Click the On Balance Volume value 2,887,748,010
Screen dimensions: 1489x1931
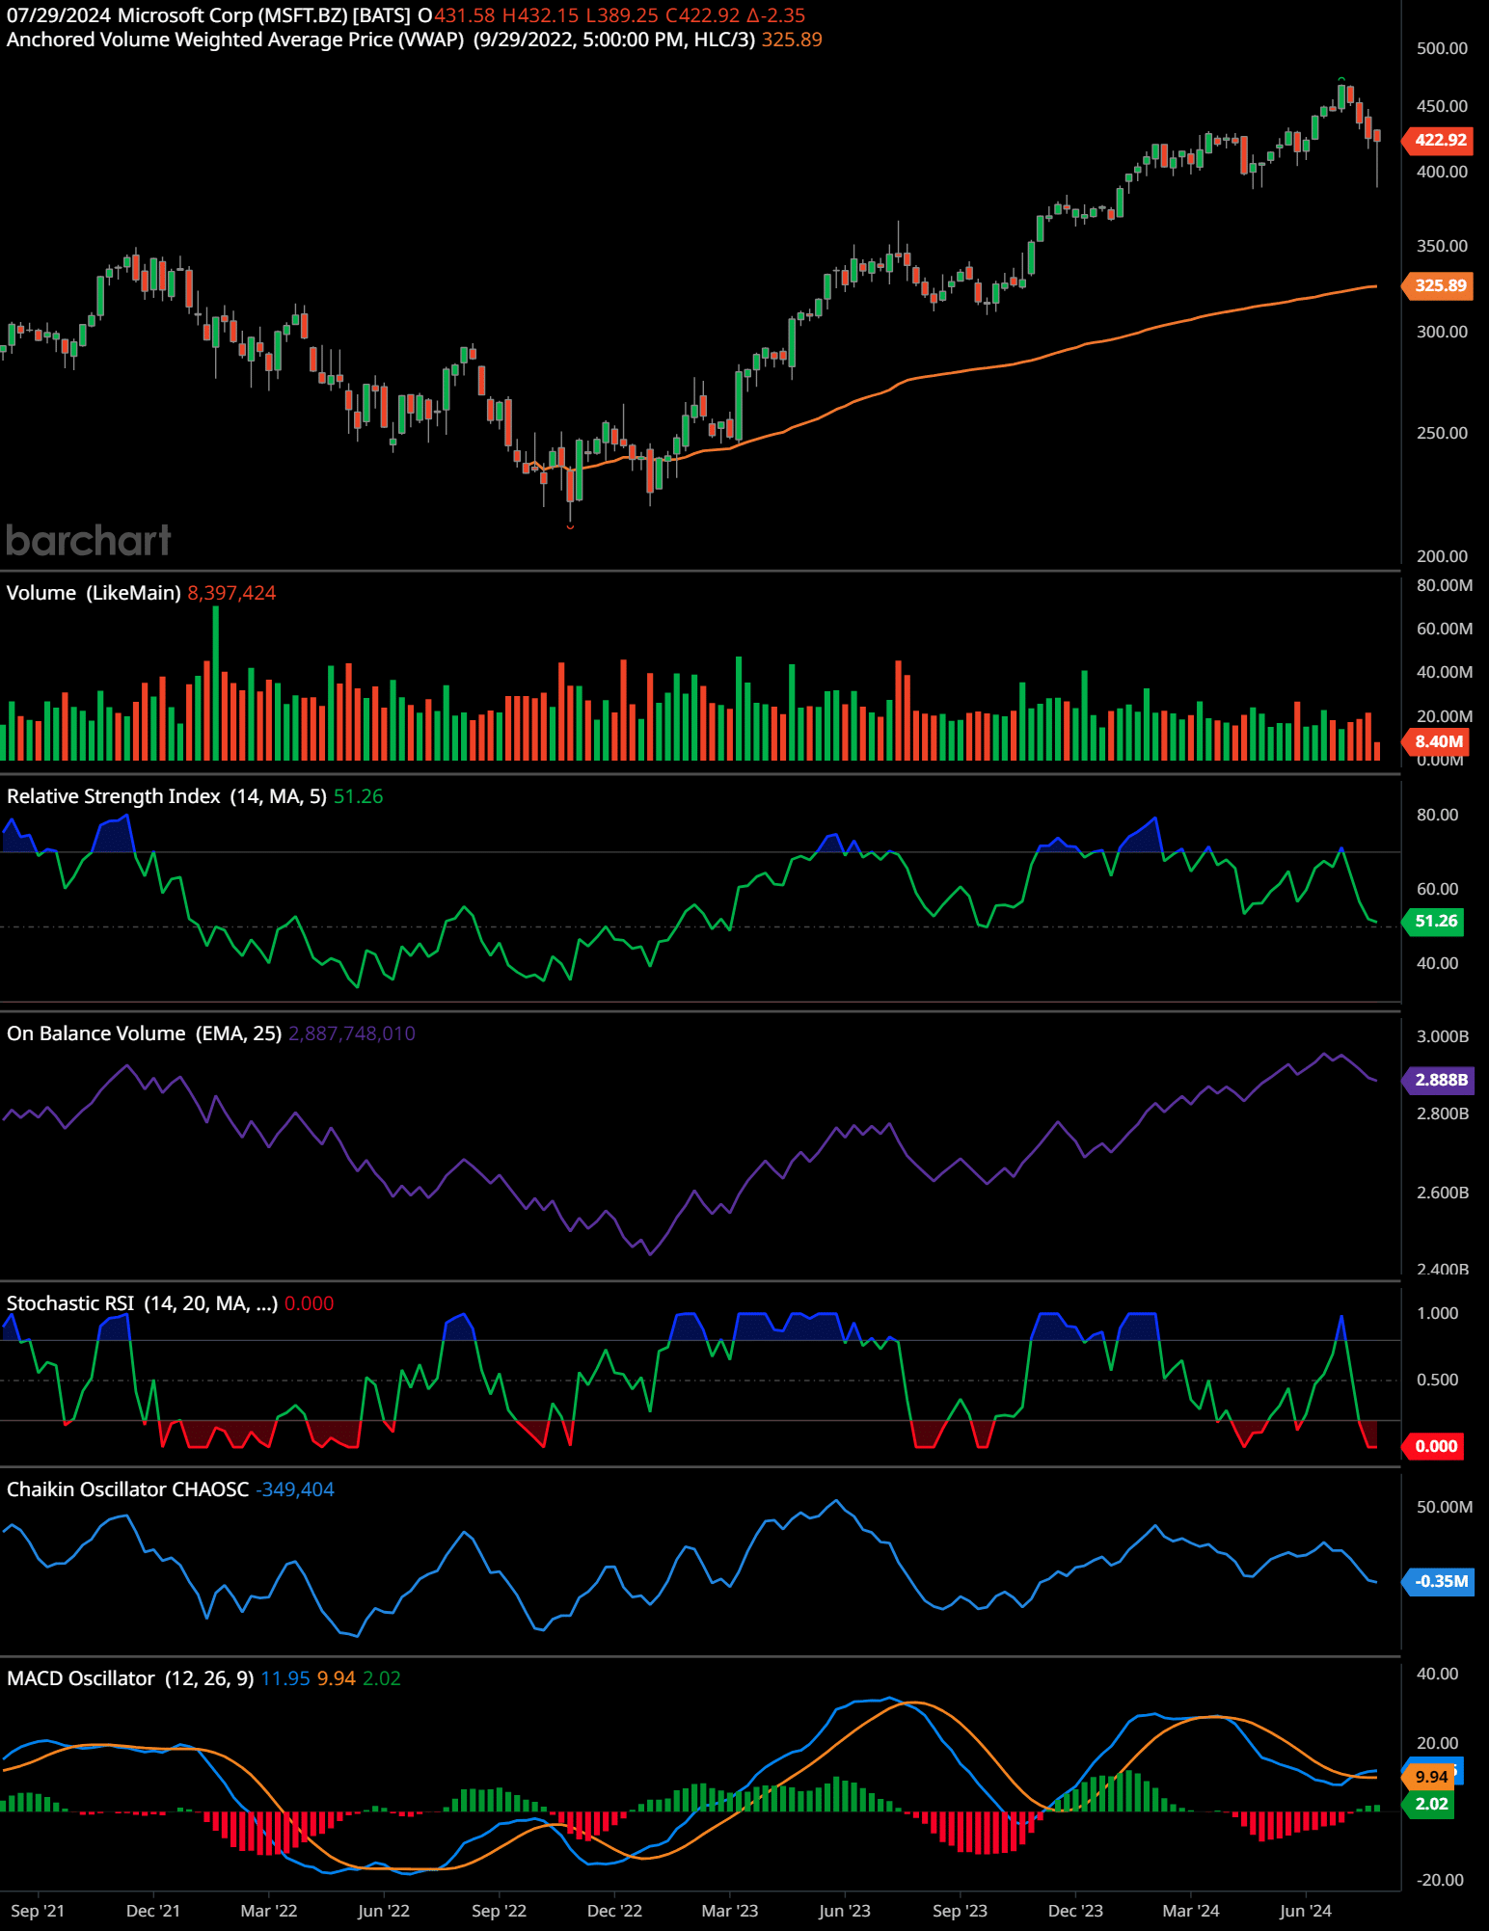click(352, 1033)
